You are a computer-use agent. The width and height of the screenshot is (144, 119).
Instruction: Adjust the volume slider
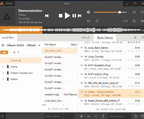pyautogui.click(x=110, y=12)
